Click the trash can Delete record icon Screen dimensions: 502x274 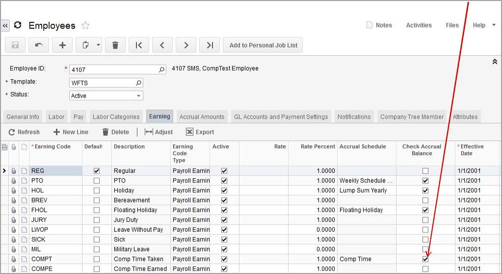[x=115, y=45]
